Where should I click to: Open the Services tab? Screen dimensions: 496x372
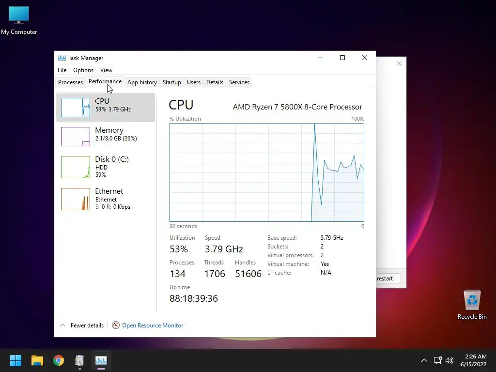[x=239, y=82]
